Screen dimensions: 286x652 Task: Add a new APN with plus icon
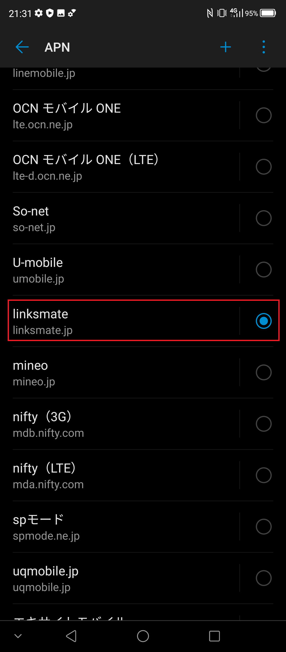coord(225,47)
